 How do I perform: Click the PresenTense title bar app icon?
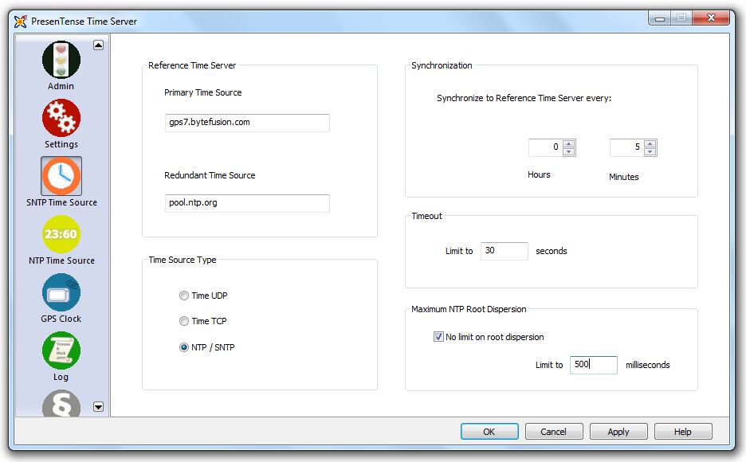pos(21,22)
